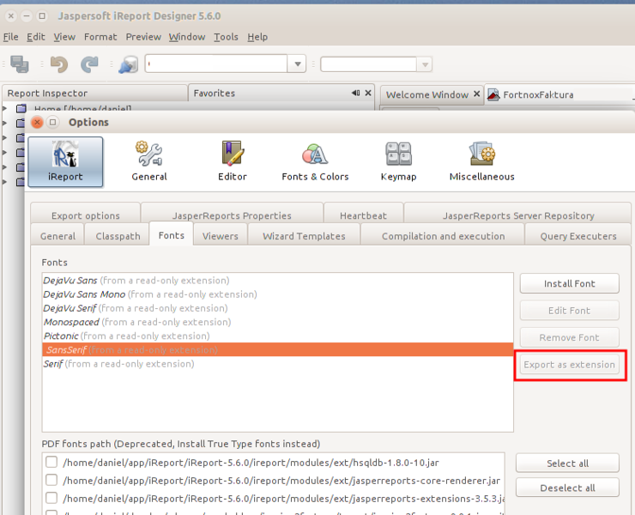Open the second toolbar dropdown arrow
This screenshot has width=635, height=515.
click(x=423, y=64)
